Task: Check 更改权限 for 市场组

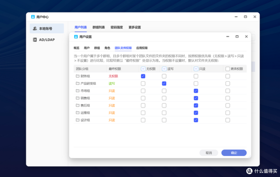Action: (x=228, y=91)
